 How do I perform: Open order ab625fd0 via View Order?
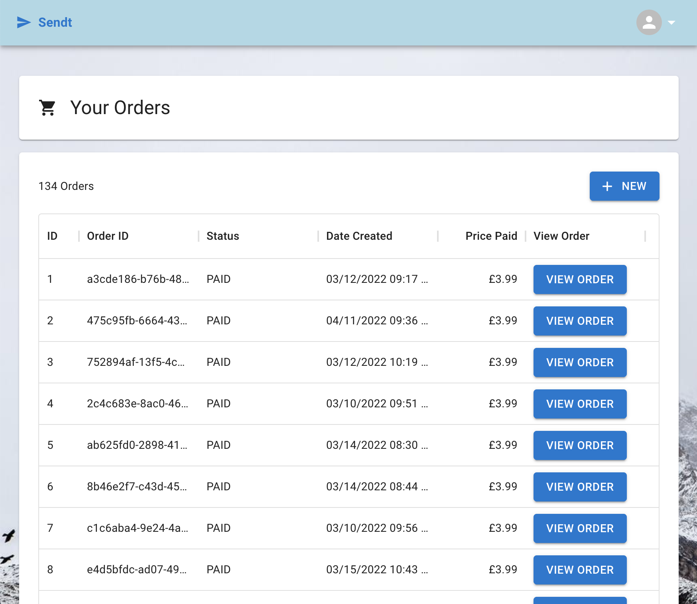[580, 446]
